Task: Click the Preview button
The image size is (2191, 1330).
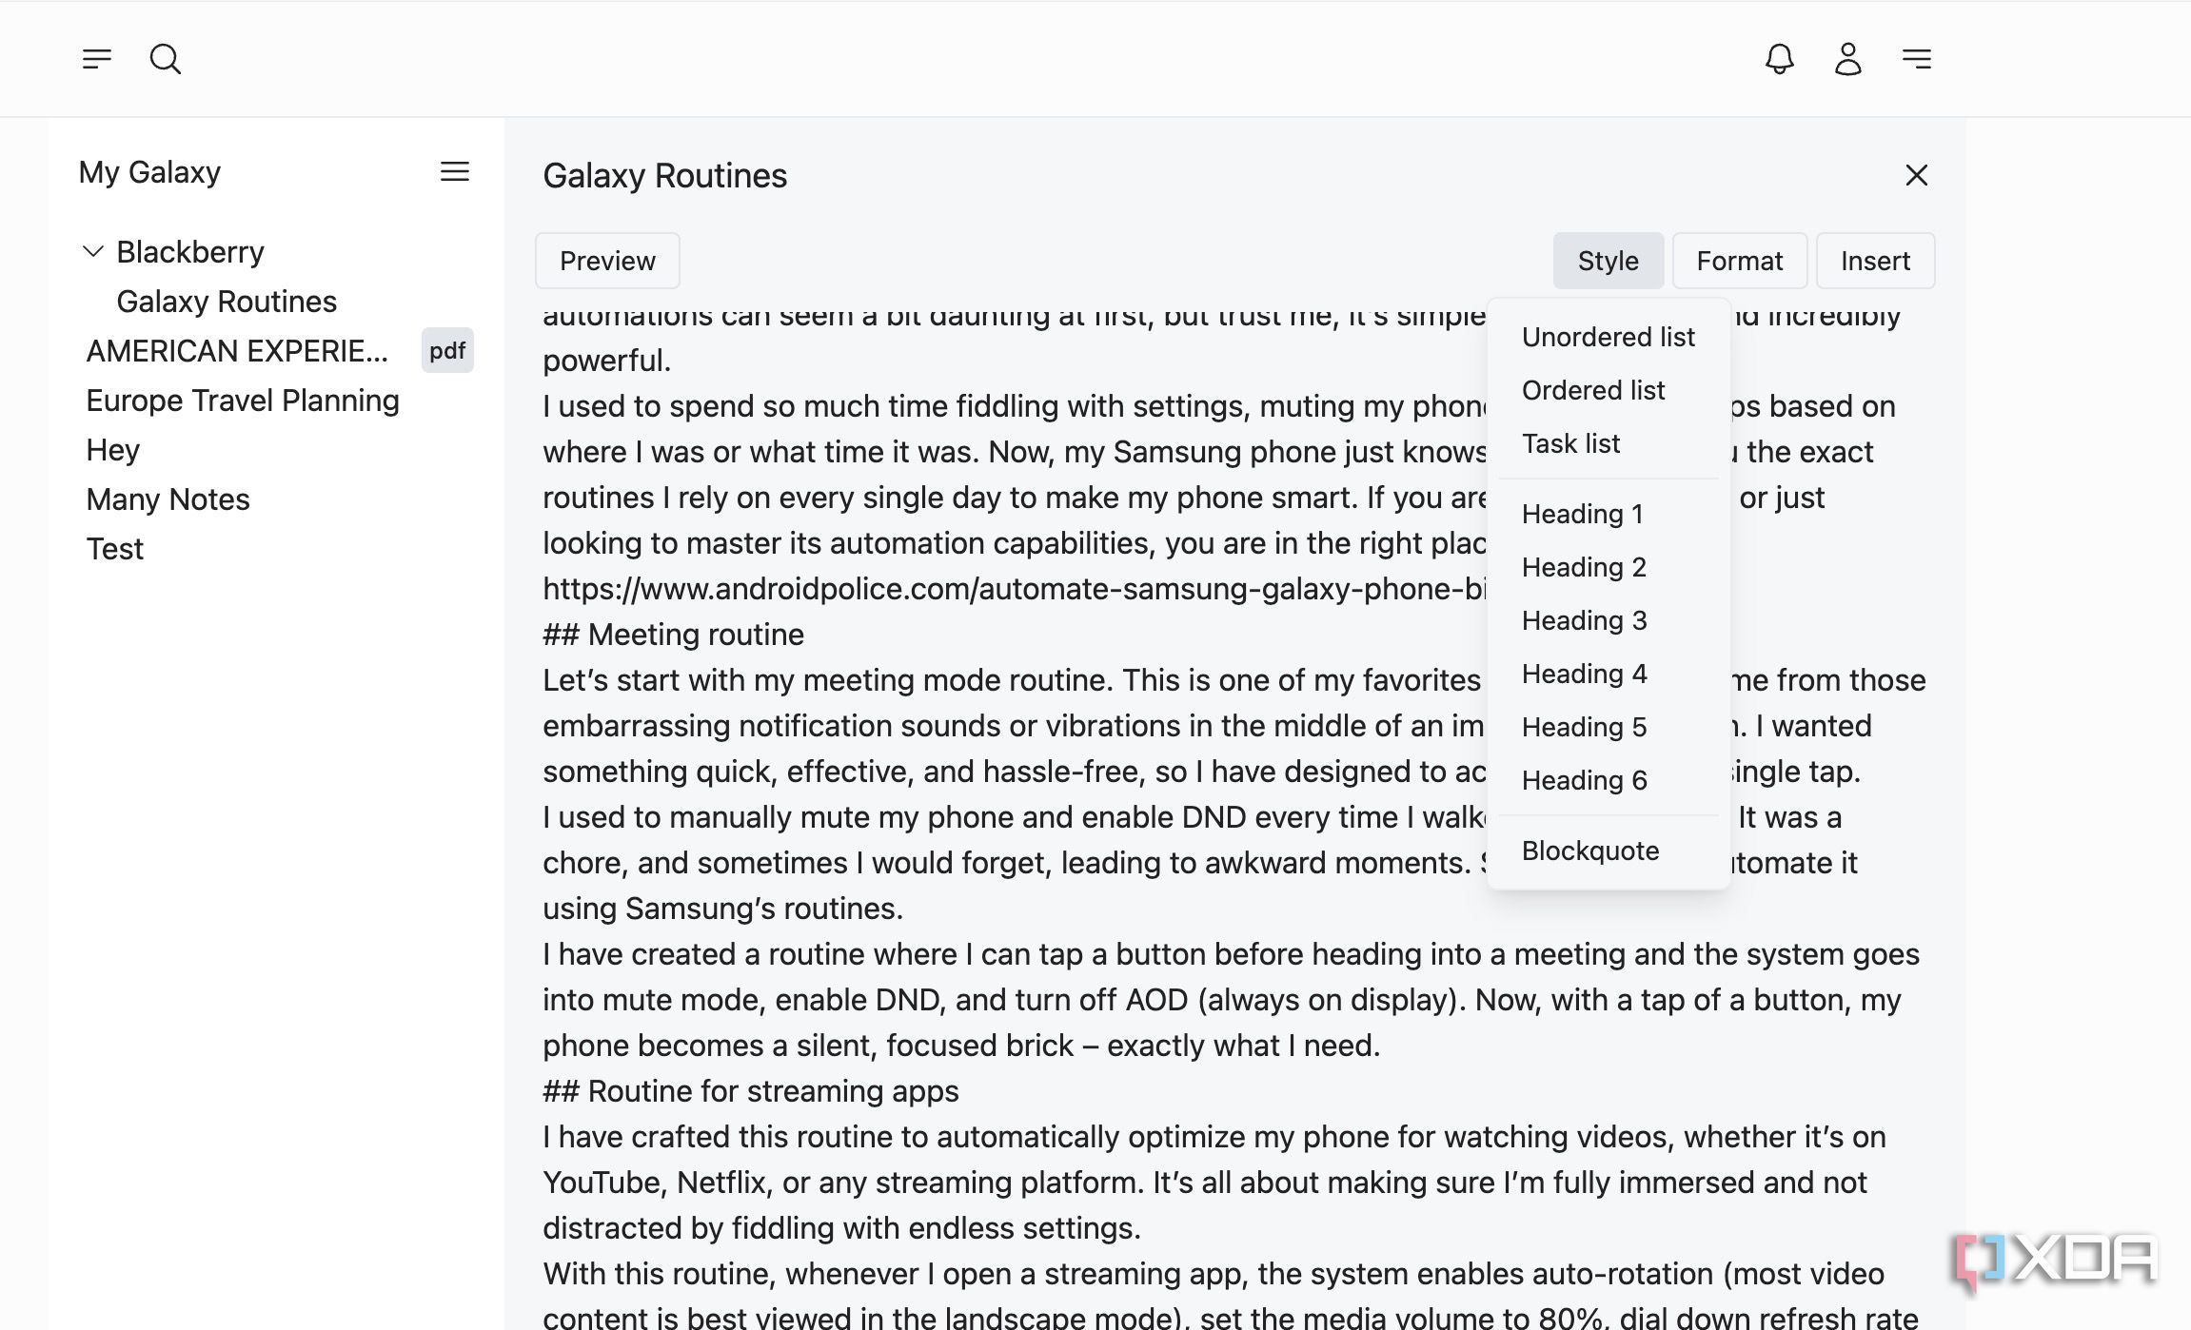Action: (x=607, y=261)
